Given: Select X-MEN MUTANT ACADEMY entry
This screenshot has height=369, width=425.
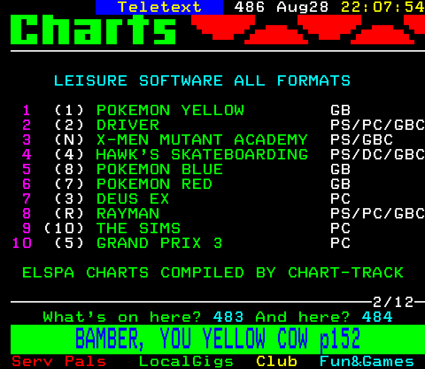Looking at the screenshot, I should pyautogui.click(x=202, y=140).
